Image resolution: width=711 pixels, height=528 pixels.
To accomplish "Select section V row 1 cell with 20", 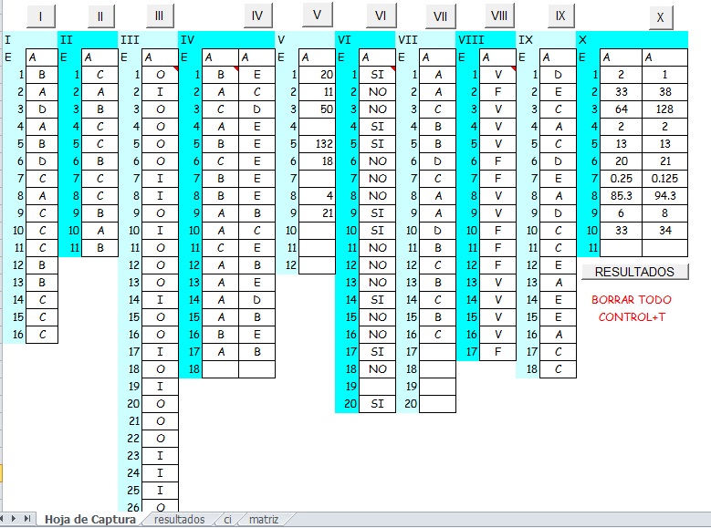I will (317, 75).
